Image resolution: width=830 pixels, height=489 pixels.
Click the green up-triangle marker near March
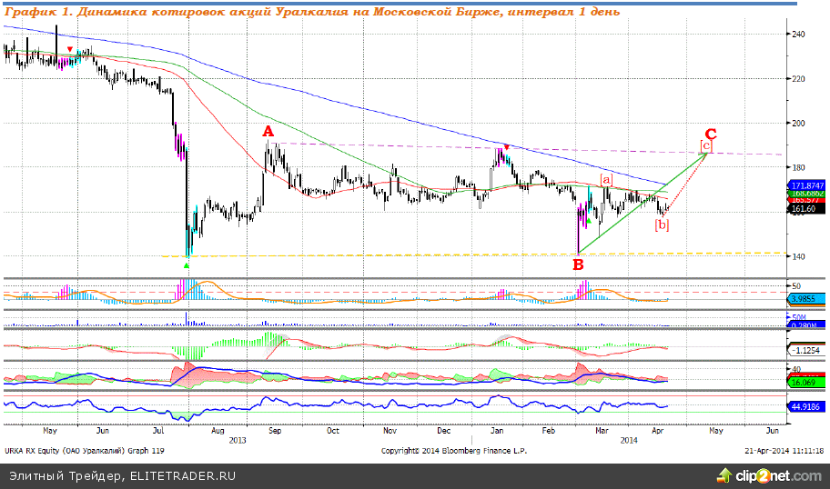tap(588, 220)
